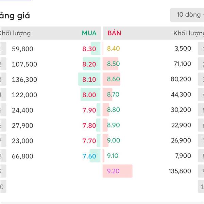The height and width of the screenshot is (204, 204).
Task: Click the 135,800 sell volume cell
Action: 180,171
